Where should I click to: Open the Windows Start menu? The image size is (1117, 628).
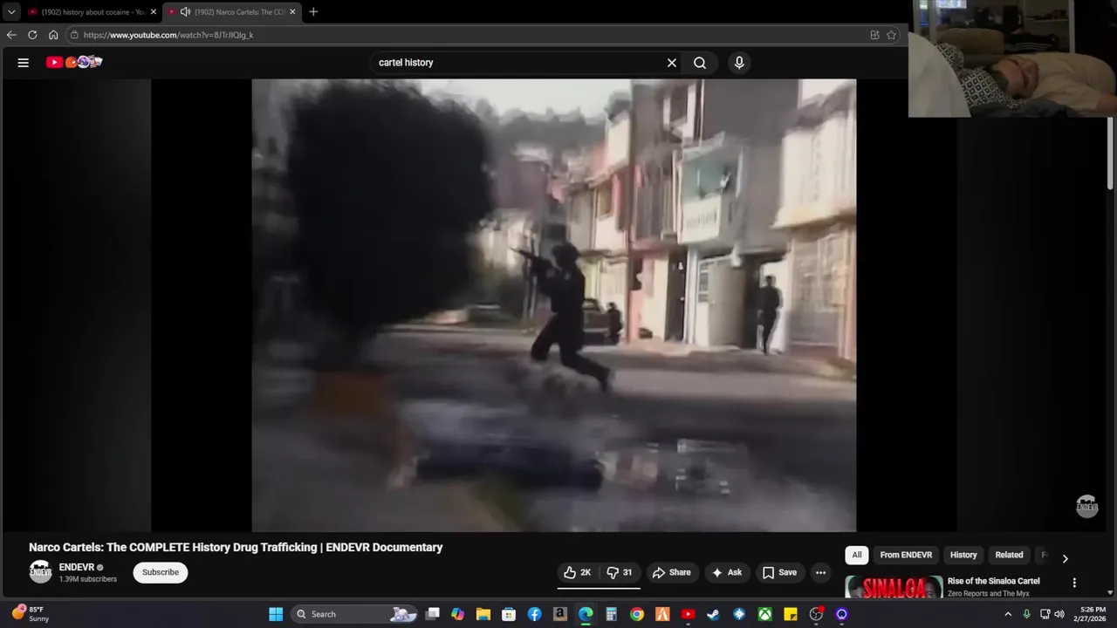pyautogui.click(x=276, y=614)
